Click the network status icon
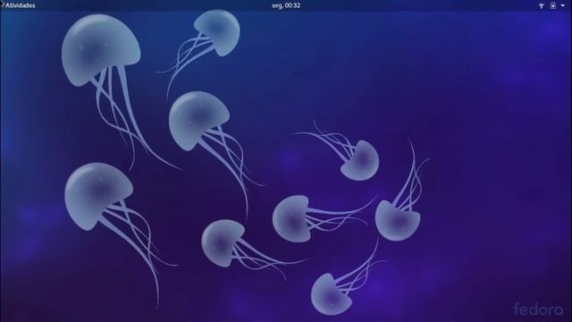Viewport: 572px width, 322px height. click(542, 5)
